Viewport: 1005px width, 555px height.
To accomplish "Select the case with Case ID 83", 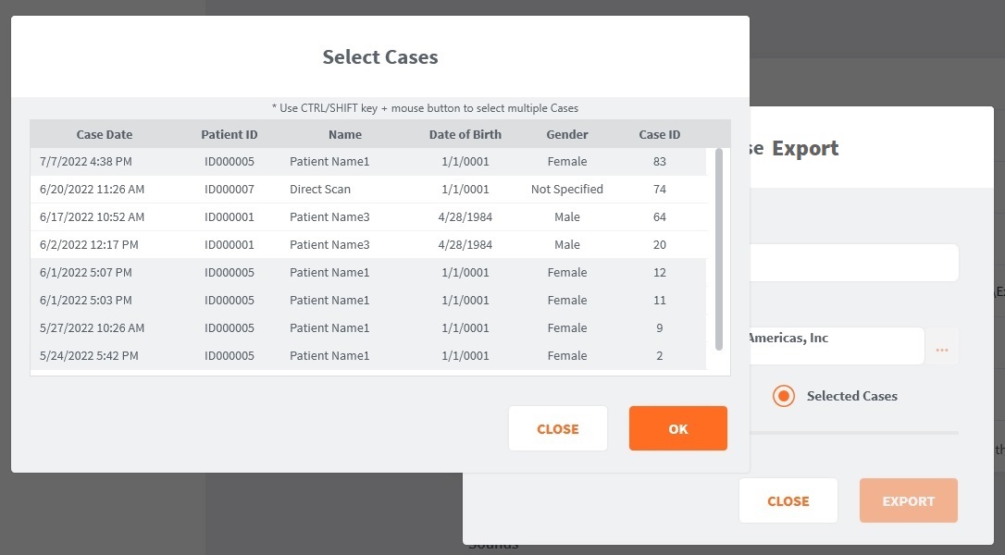I will (x=370, y=161).
